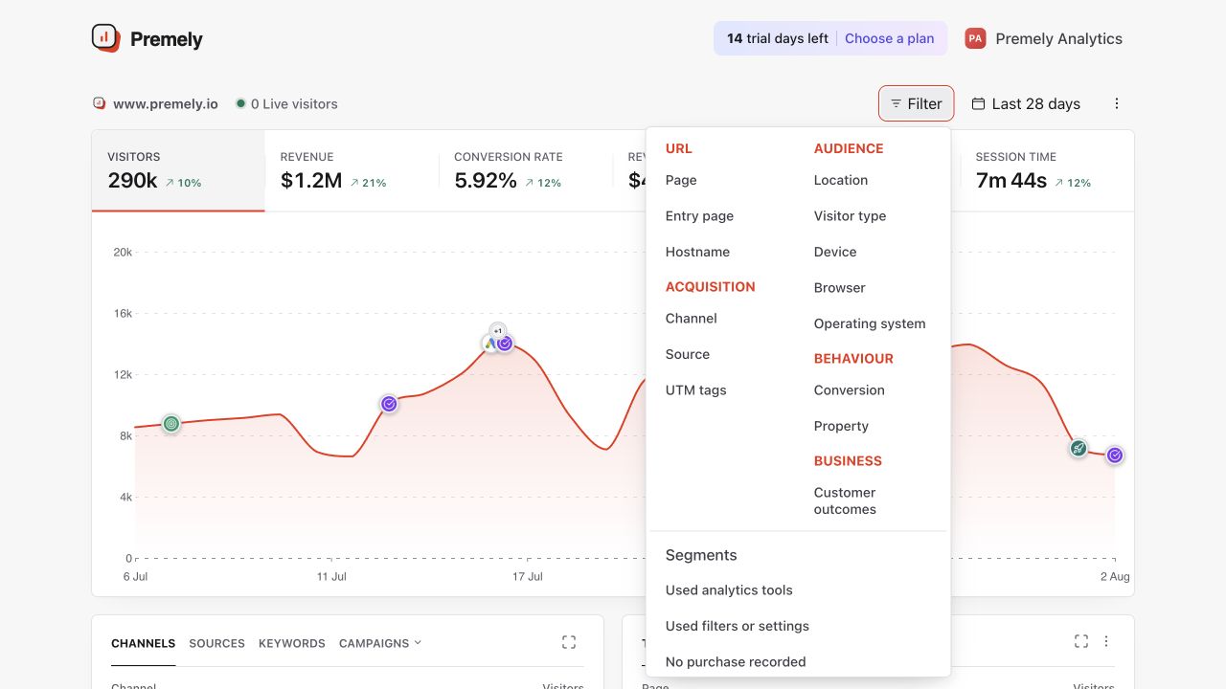Open the right-hand panel's three-dot menu
The image size is (1226, 689).
[1106, 641]
